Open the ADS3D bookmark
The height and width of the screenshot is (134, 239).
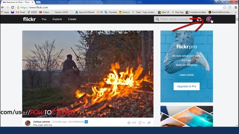click(32, 12)
